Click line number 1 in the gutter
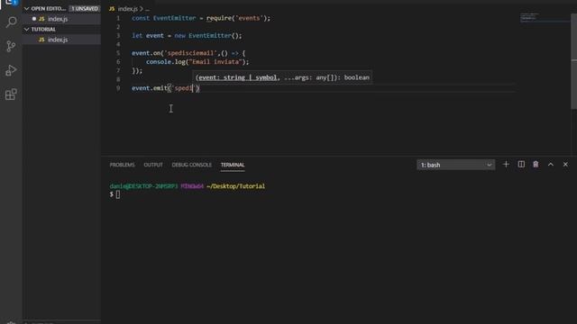The image size is (577, 324). (118, 18)
